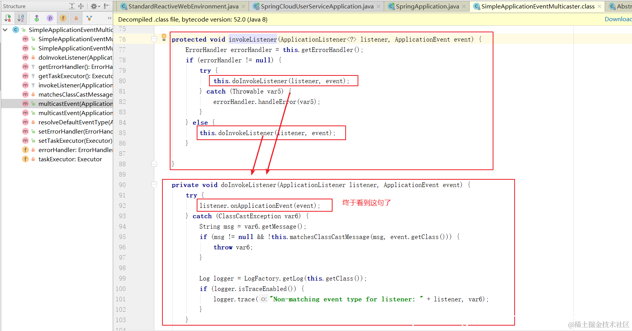This screenshot has height=331, width=632.
Task: Collapse doInvokeListener fold marker at line 90
Action: (154, 185)
